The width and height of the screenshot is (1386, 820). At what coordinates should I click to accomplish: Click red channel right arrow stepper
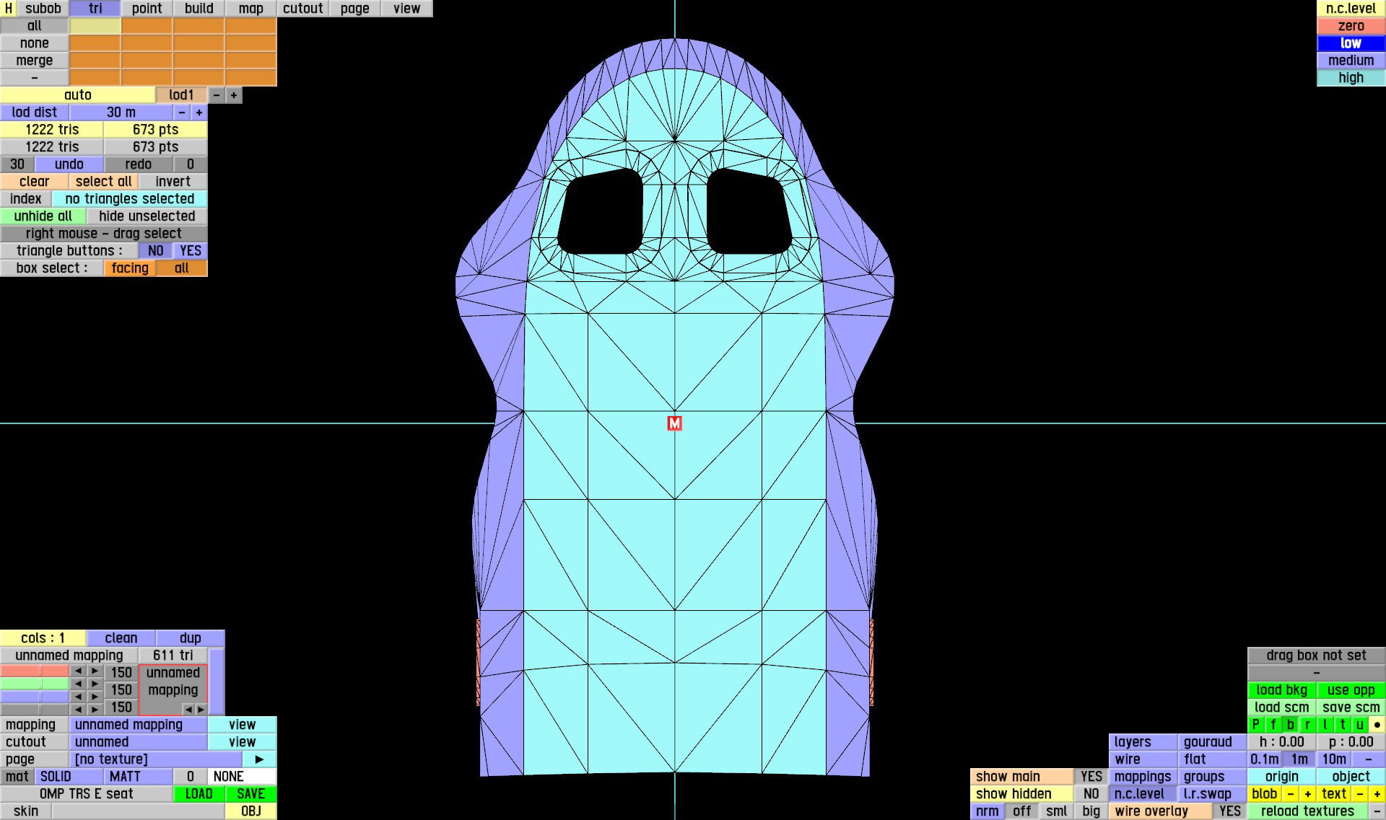click(95, 671)
